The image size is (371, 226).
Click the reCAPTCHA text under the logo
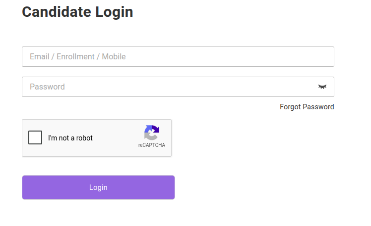tap(152, 145)
